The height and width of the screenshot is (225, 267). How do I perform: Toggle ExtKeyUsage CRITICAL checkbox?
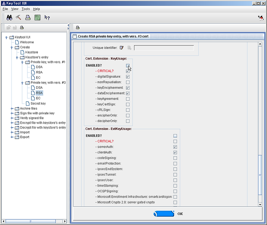click(175, 141)
